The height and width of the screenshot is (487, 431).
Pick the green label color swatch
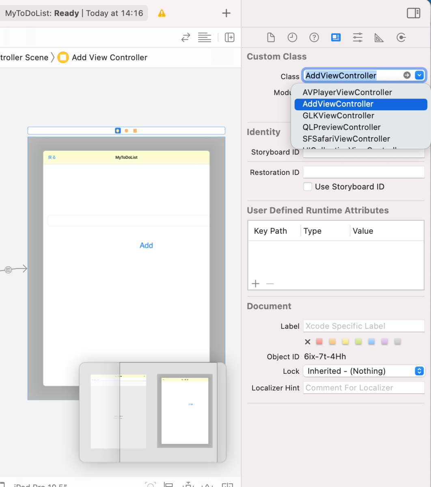click(x=358, y=342)
